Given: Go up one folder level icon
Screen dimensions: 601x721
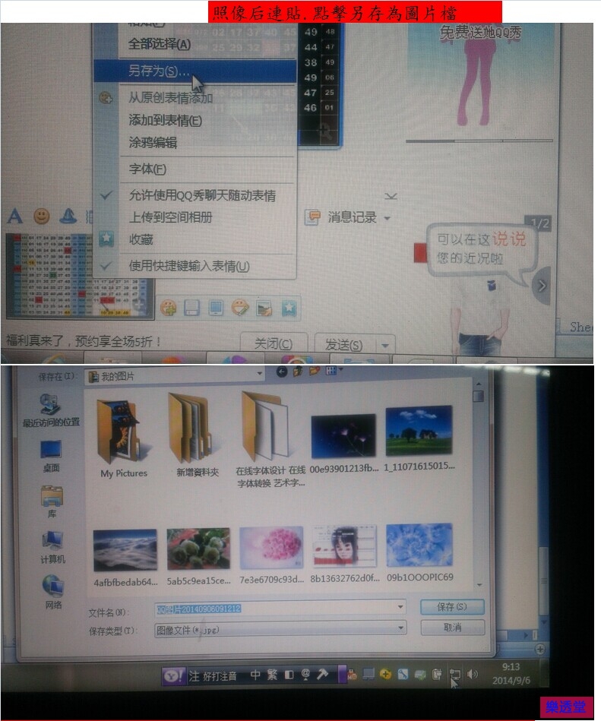Looking at the screenshot, I should pyautogui.click(x=298, y=371).
